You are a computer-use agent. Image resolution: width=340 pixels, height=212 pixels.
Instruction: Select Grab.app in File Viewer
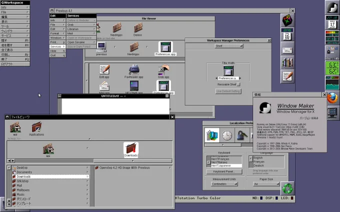click(163, 71)
